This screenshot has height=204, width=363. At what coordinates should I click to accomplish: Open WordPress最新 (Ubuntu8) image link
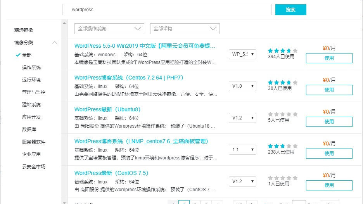(x=107, y=109)
